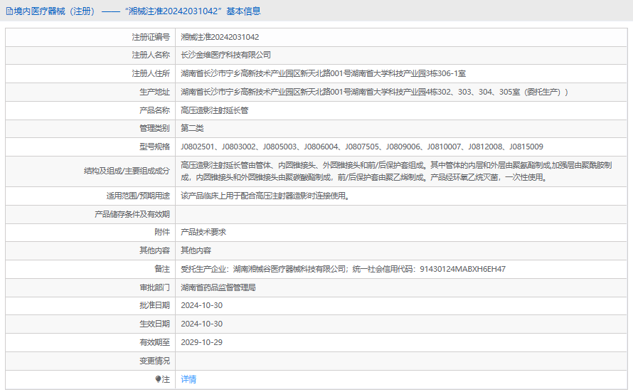
Task: Click the header title 境内医疗器械（注册）基本信息
Action: 137,11
